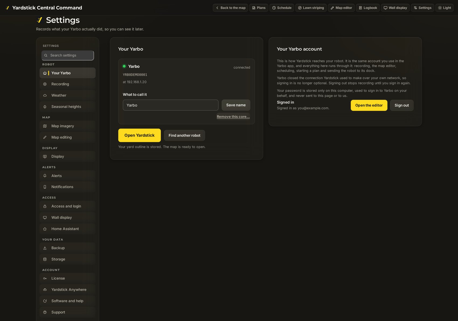Click Signed in as you@example.com text
458x321 pixels.
(303, 108)
